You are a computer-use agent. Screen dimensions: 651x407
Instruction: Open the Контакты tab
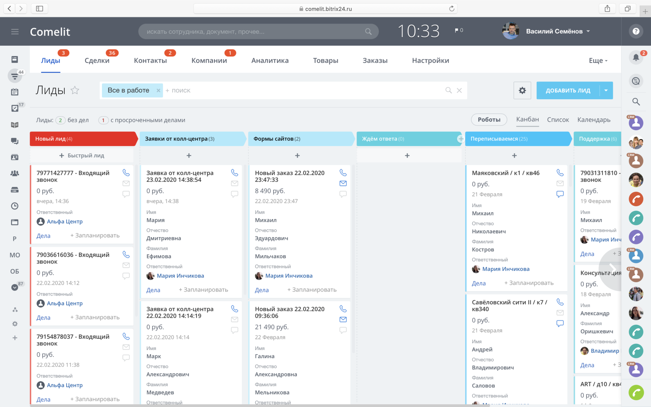pyautogui.click(x=150, y=60)
